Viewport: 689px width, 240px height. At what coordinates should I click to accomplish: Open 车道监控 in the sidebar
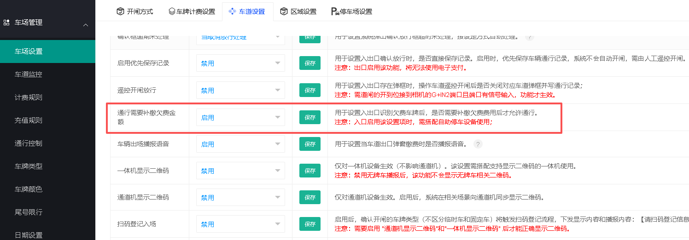coord(29,74)
